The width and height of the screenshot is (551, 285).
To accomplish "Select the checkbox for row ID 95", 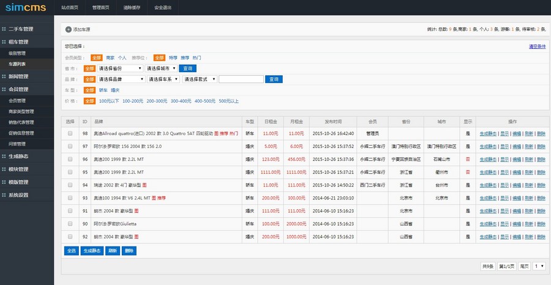I will pyautogui.click(x=70, y=172).
